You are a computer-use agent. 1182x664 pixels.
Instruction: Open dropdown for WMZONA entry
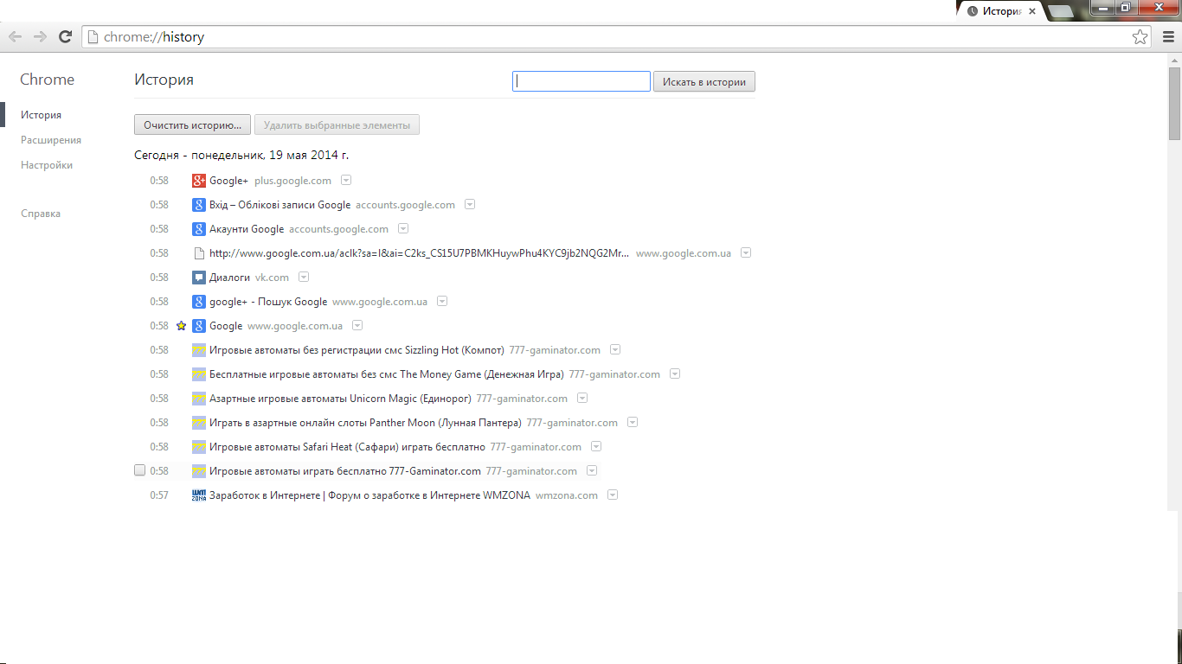[x=613, y=495]
